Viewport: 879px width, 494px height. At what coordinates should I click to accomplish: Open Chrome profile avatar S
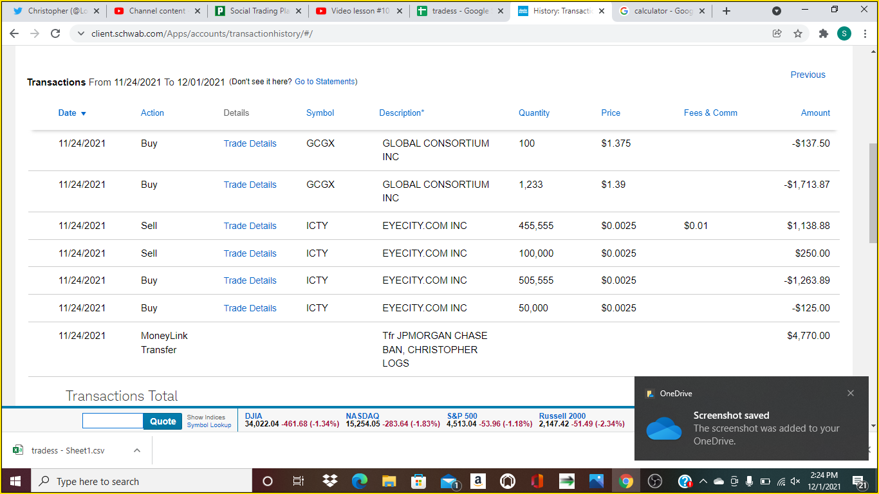coord(844,33)
